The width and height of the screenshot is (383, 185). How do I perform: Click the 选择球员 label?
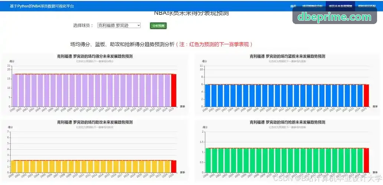pos(83,25)
